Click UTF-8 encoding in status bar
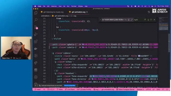Image resolution: width=171 pixels, height=96 pixels. coord(148,89)
